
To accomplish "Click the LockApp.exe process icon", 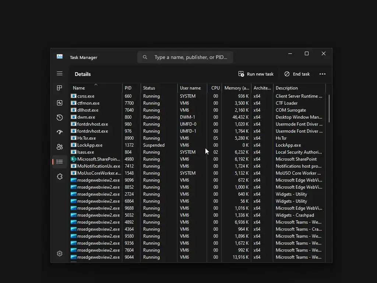I will (x=74, y=145).
